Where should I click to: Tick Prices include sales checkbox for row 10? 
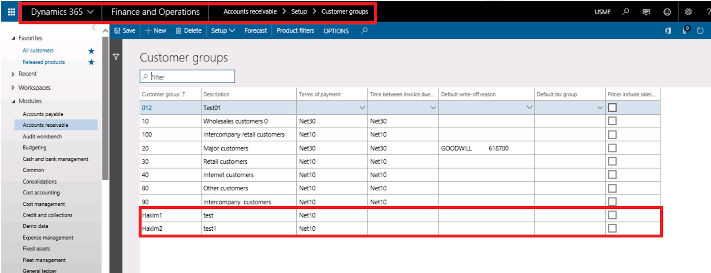(612, 121)
